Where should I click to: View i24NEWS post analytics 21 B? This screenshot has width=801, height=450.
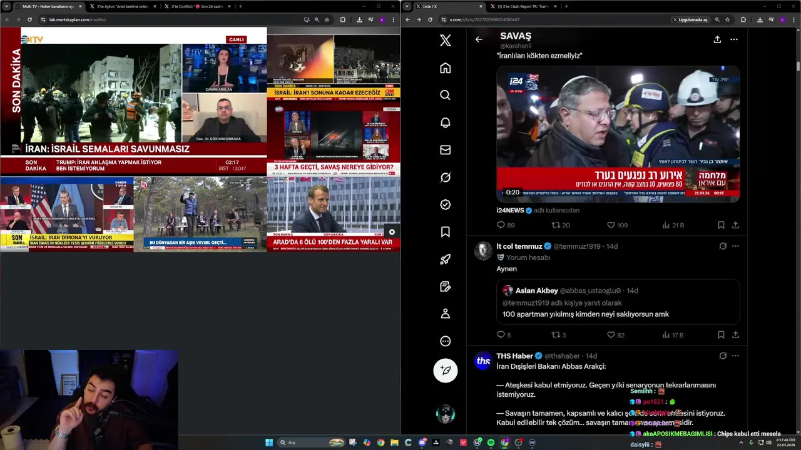(673, 225)
